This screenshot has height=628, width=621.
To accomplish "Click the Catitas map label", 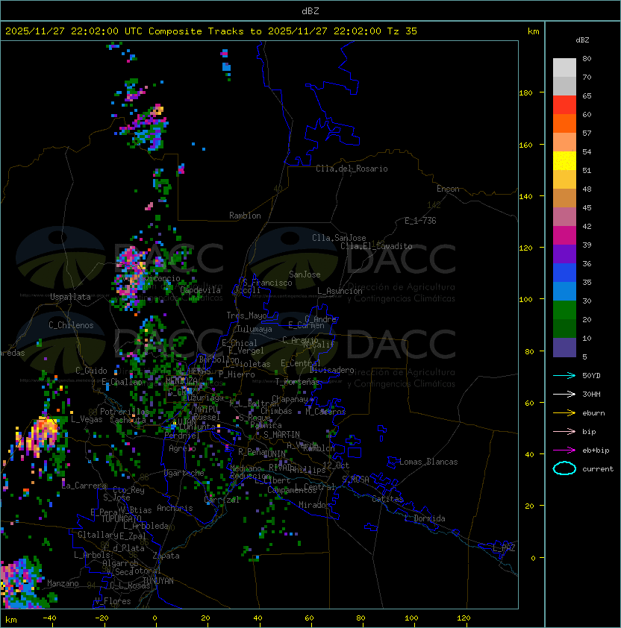I will (387, 499).
